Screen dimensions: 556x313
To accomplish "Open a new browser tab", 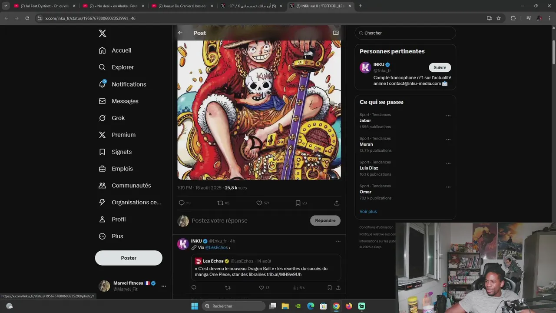I will click(360, 6).
